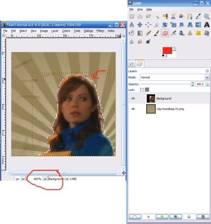211x224 pixels.
Task: Select the Move tool
Action: [140, 25]
